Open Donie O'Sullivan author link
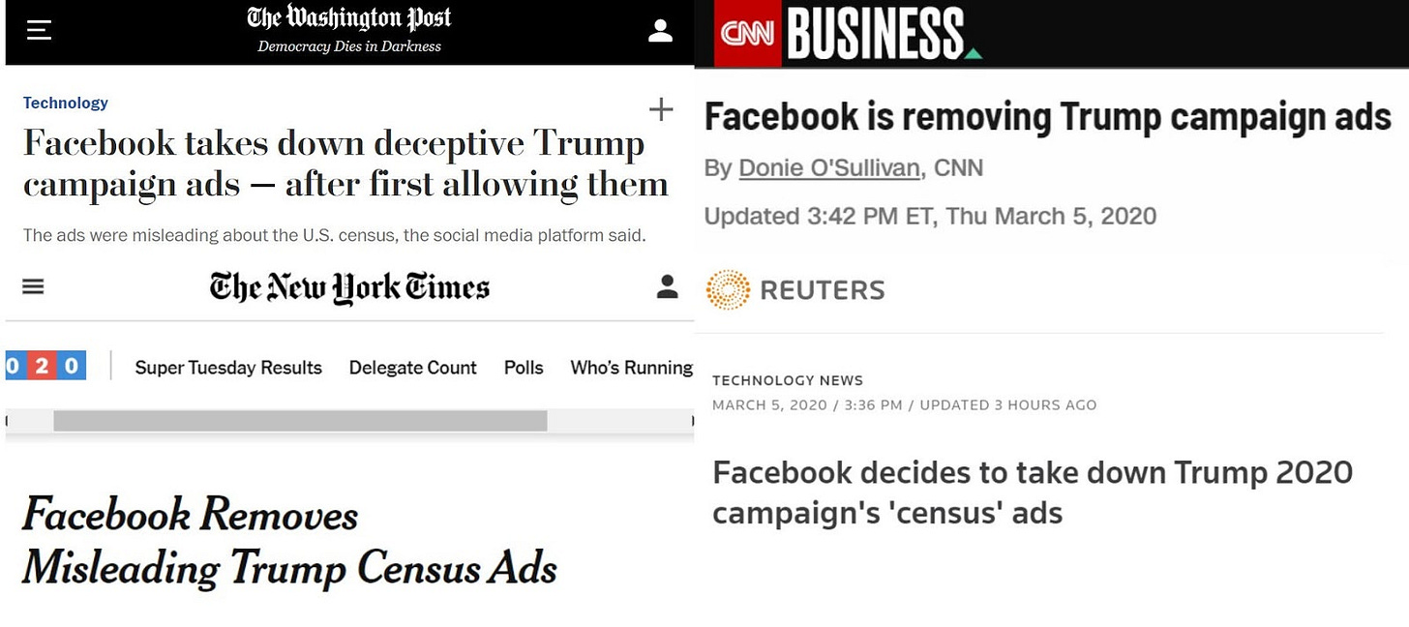1409x627 pixels. click(829, 167)
